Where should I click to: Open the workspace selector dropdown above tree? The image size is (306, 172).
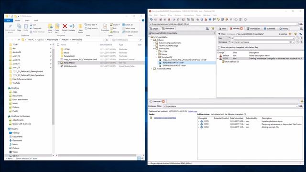[x=214, y=33]
